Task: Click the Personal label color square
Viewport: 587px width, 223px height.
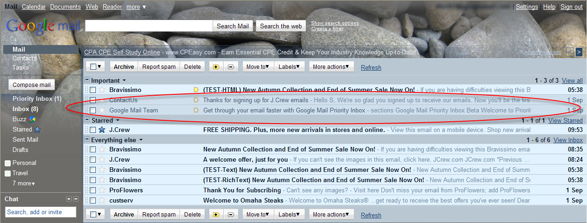Action: click(7, 164)
